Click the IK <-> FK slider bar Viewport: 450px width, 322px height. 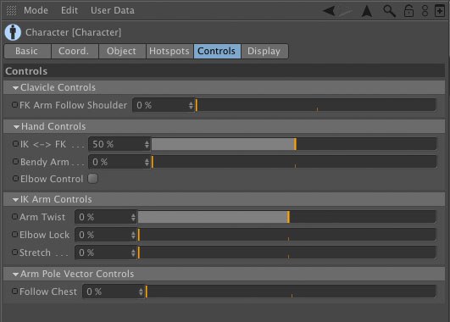[293, 144]
